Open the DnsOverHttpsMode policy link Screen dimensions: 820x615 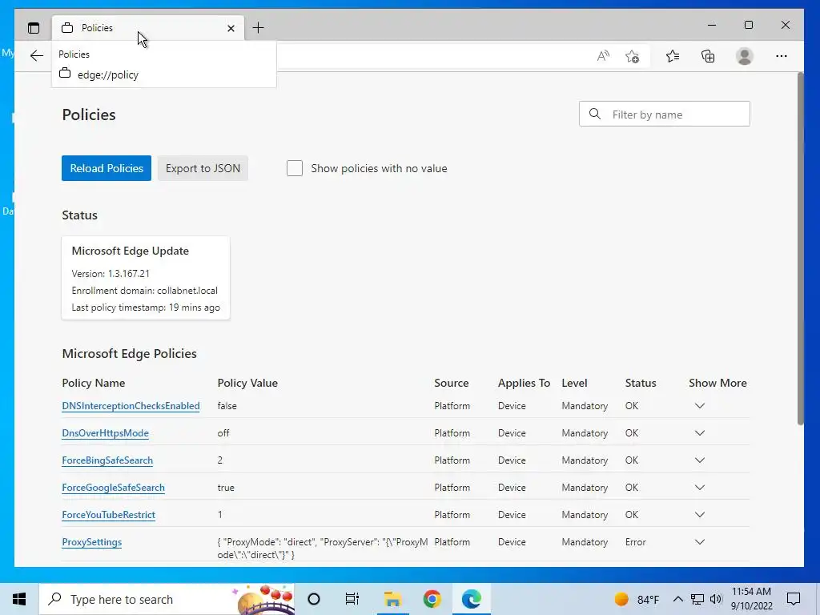coord(105,433)
